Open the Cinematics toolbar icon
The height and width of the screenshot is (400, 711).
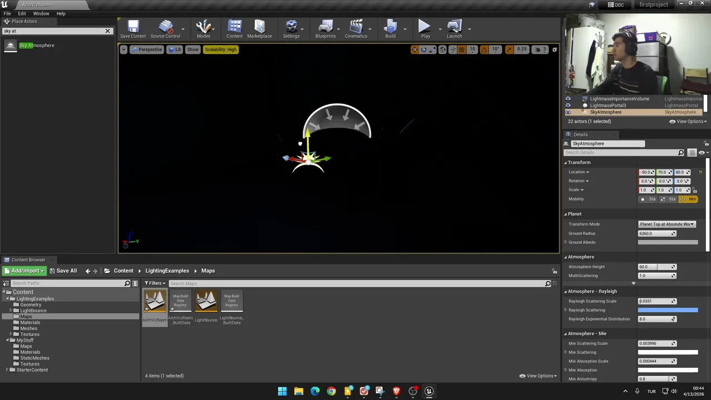(x=356, y=29)
